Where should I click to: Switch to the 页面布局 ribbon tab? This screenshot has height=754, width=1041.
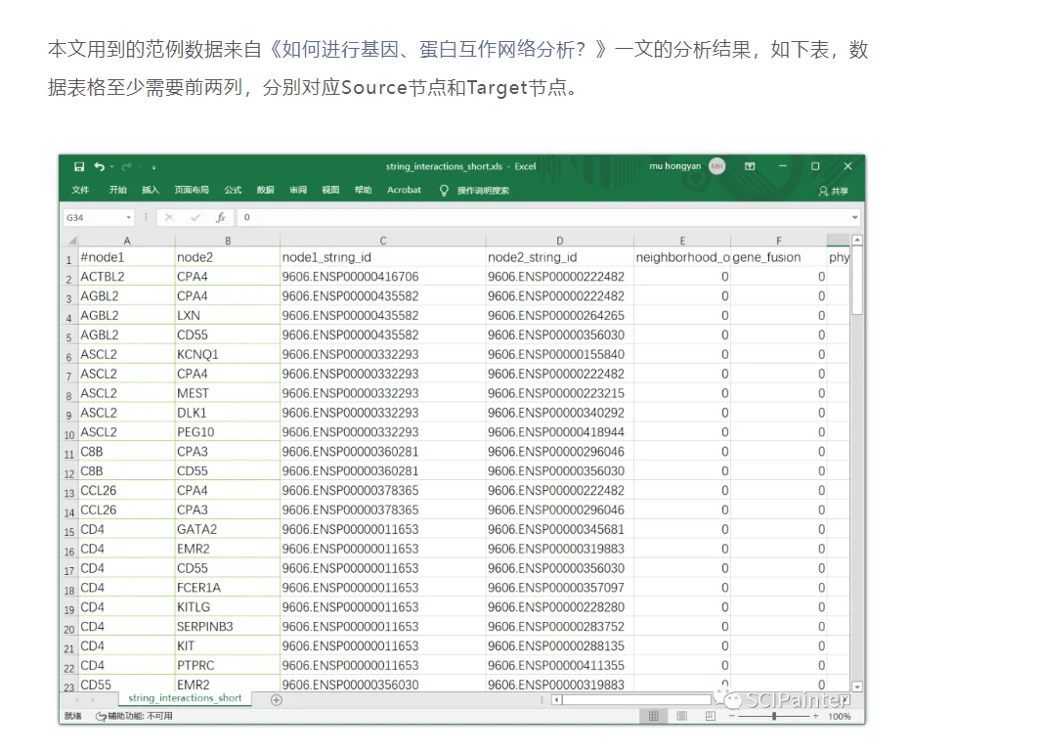tap(192, 190)
